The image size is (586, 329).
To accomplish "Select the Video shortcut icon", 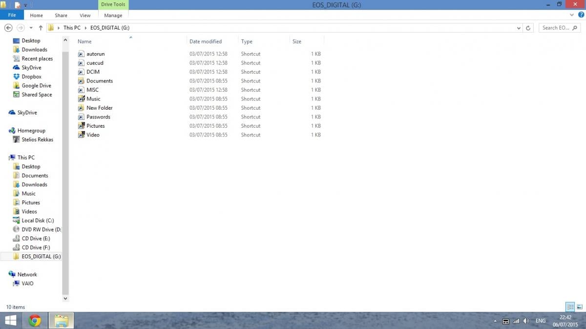I will coord(81,135).
